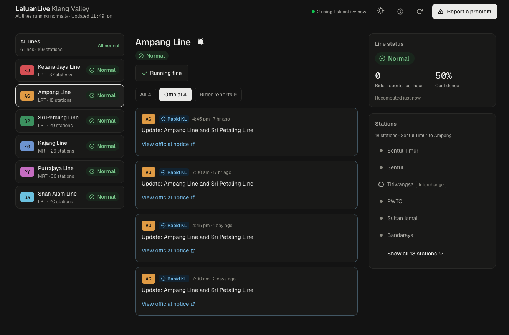Screen dimensions: 509x335
Task: Click the Running fine button
Action: [x=162, y=73]
